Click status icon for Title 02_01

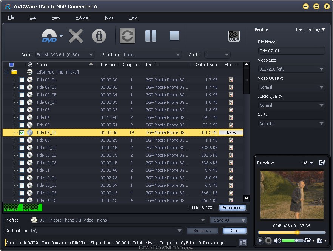pos(231,80)
